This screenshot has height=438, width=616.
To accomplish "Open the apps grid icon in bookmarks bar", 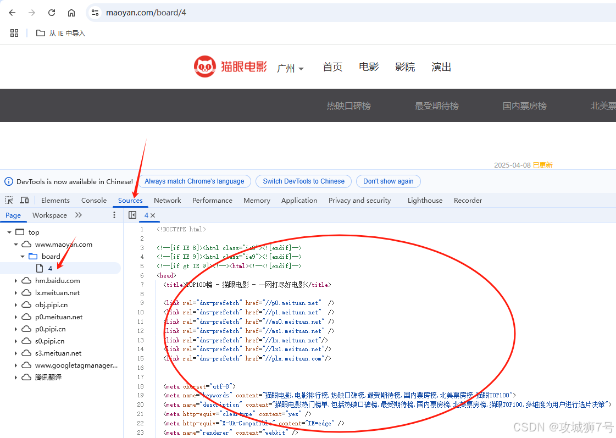I will (14, 33).
